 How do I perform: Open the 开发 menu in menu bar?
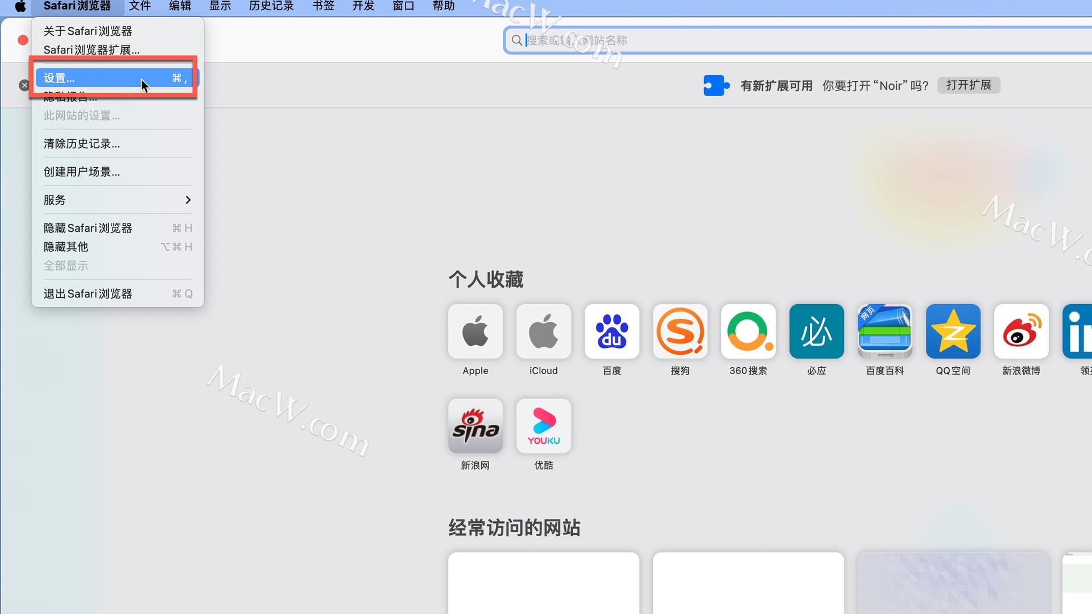coord(363,6)
